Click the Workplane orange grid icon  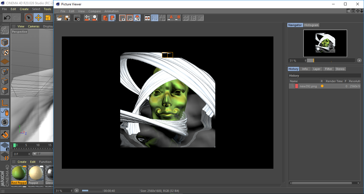click(5, 62)
